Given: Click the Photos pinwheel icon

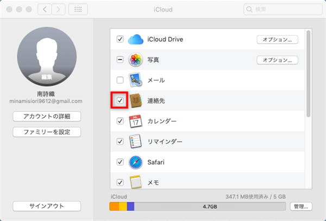Looking at the screenshot, I should [135, 60].
